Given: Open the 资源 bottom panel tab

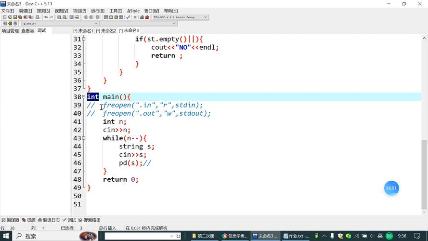Looking at the screenshot, I should click(29, 220).
